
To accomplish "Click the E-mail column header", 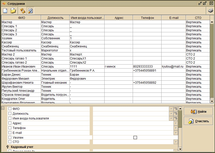I will click(174, 18).
